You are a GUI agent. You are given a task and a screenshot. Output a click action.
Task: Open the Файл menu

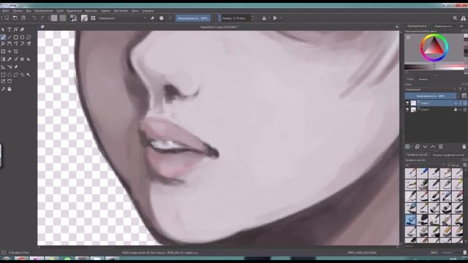(x=6, y=10)
